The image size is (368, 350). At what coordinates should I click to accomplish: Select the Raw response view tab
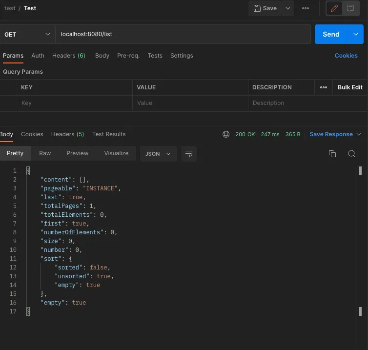(45, 153)
